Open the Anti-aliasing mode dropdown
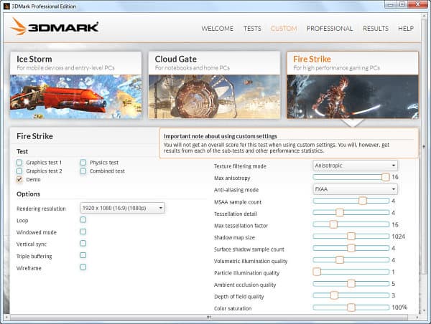The height and width of the screenshot is (324, 431). (x=355, y=189)
